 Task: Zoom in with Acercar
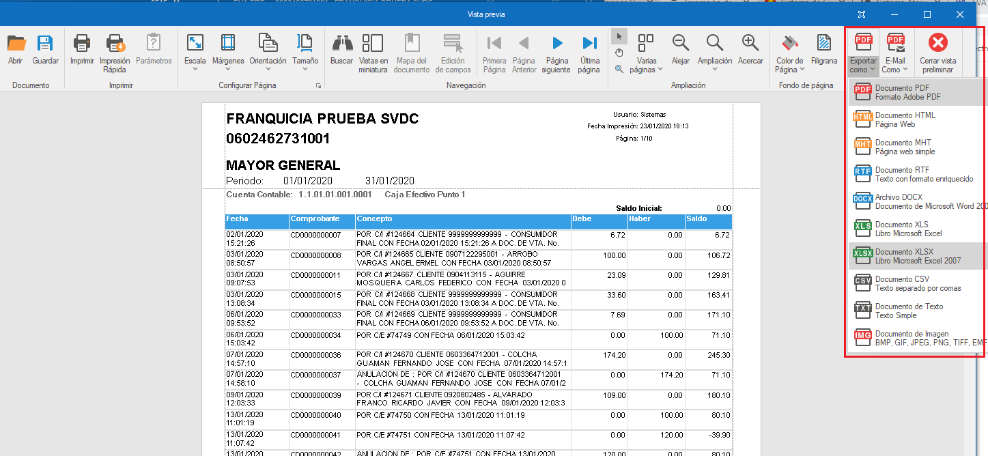pos(750,51)
